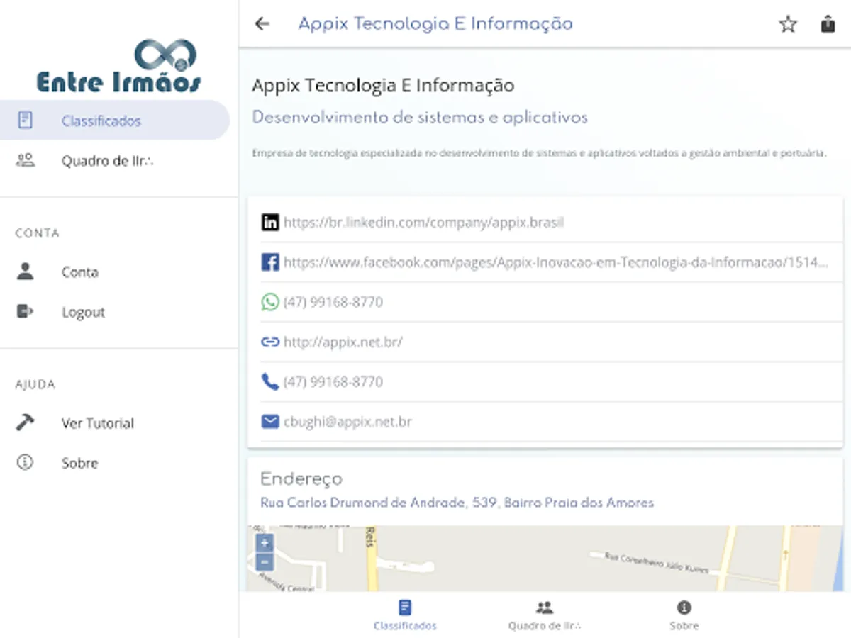The image size is (851, 638).
Task: Open the Facebook page URL
Action: point(556,262)
